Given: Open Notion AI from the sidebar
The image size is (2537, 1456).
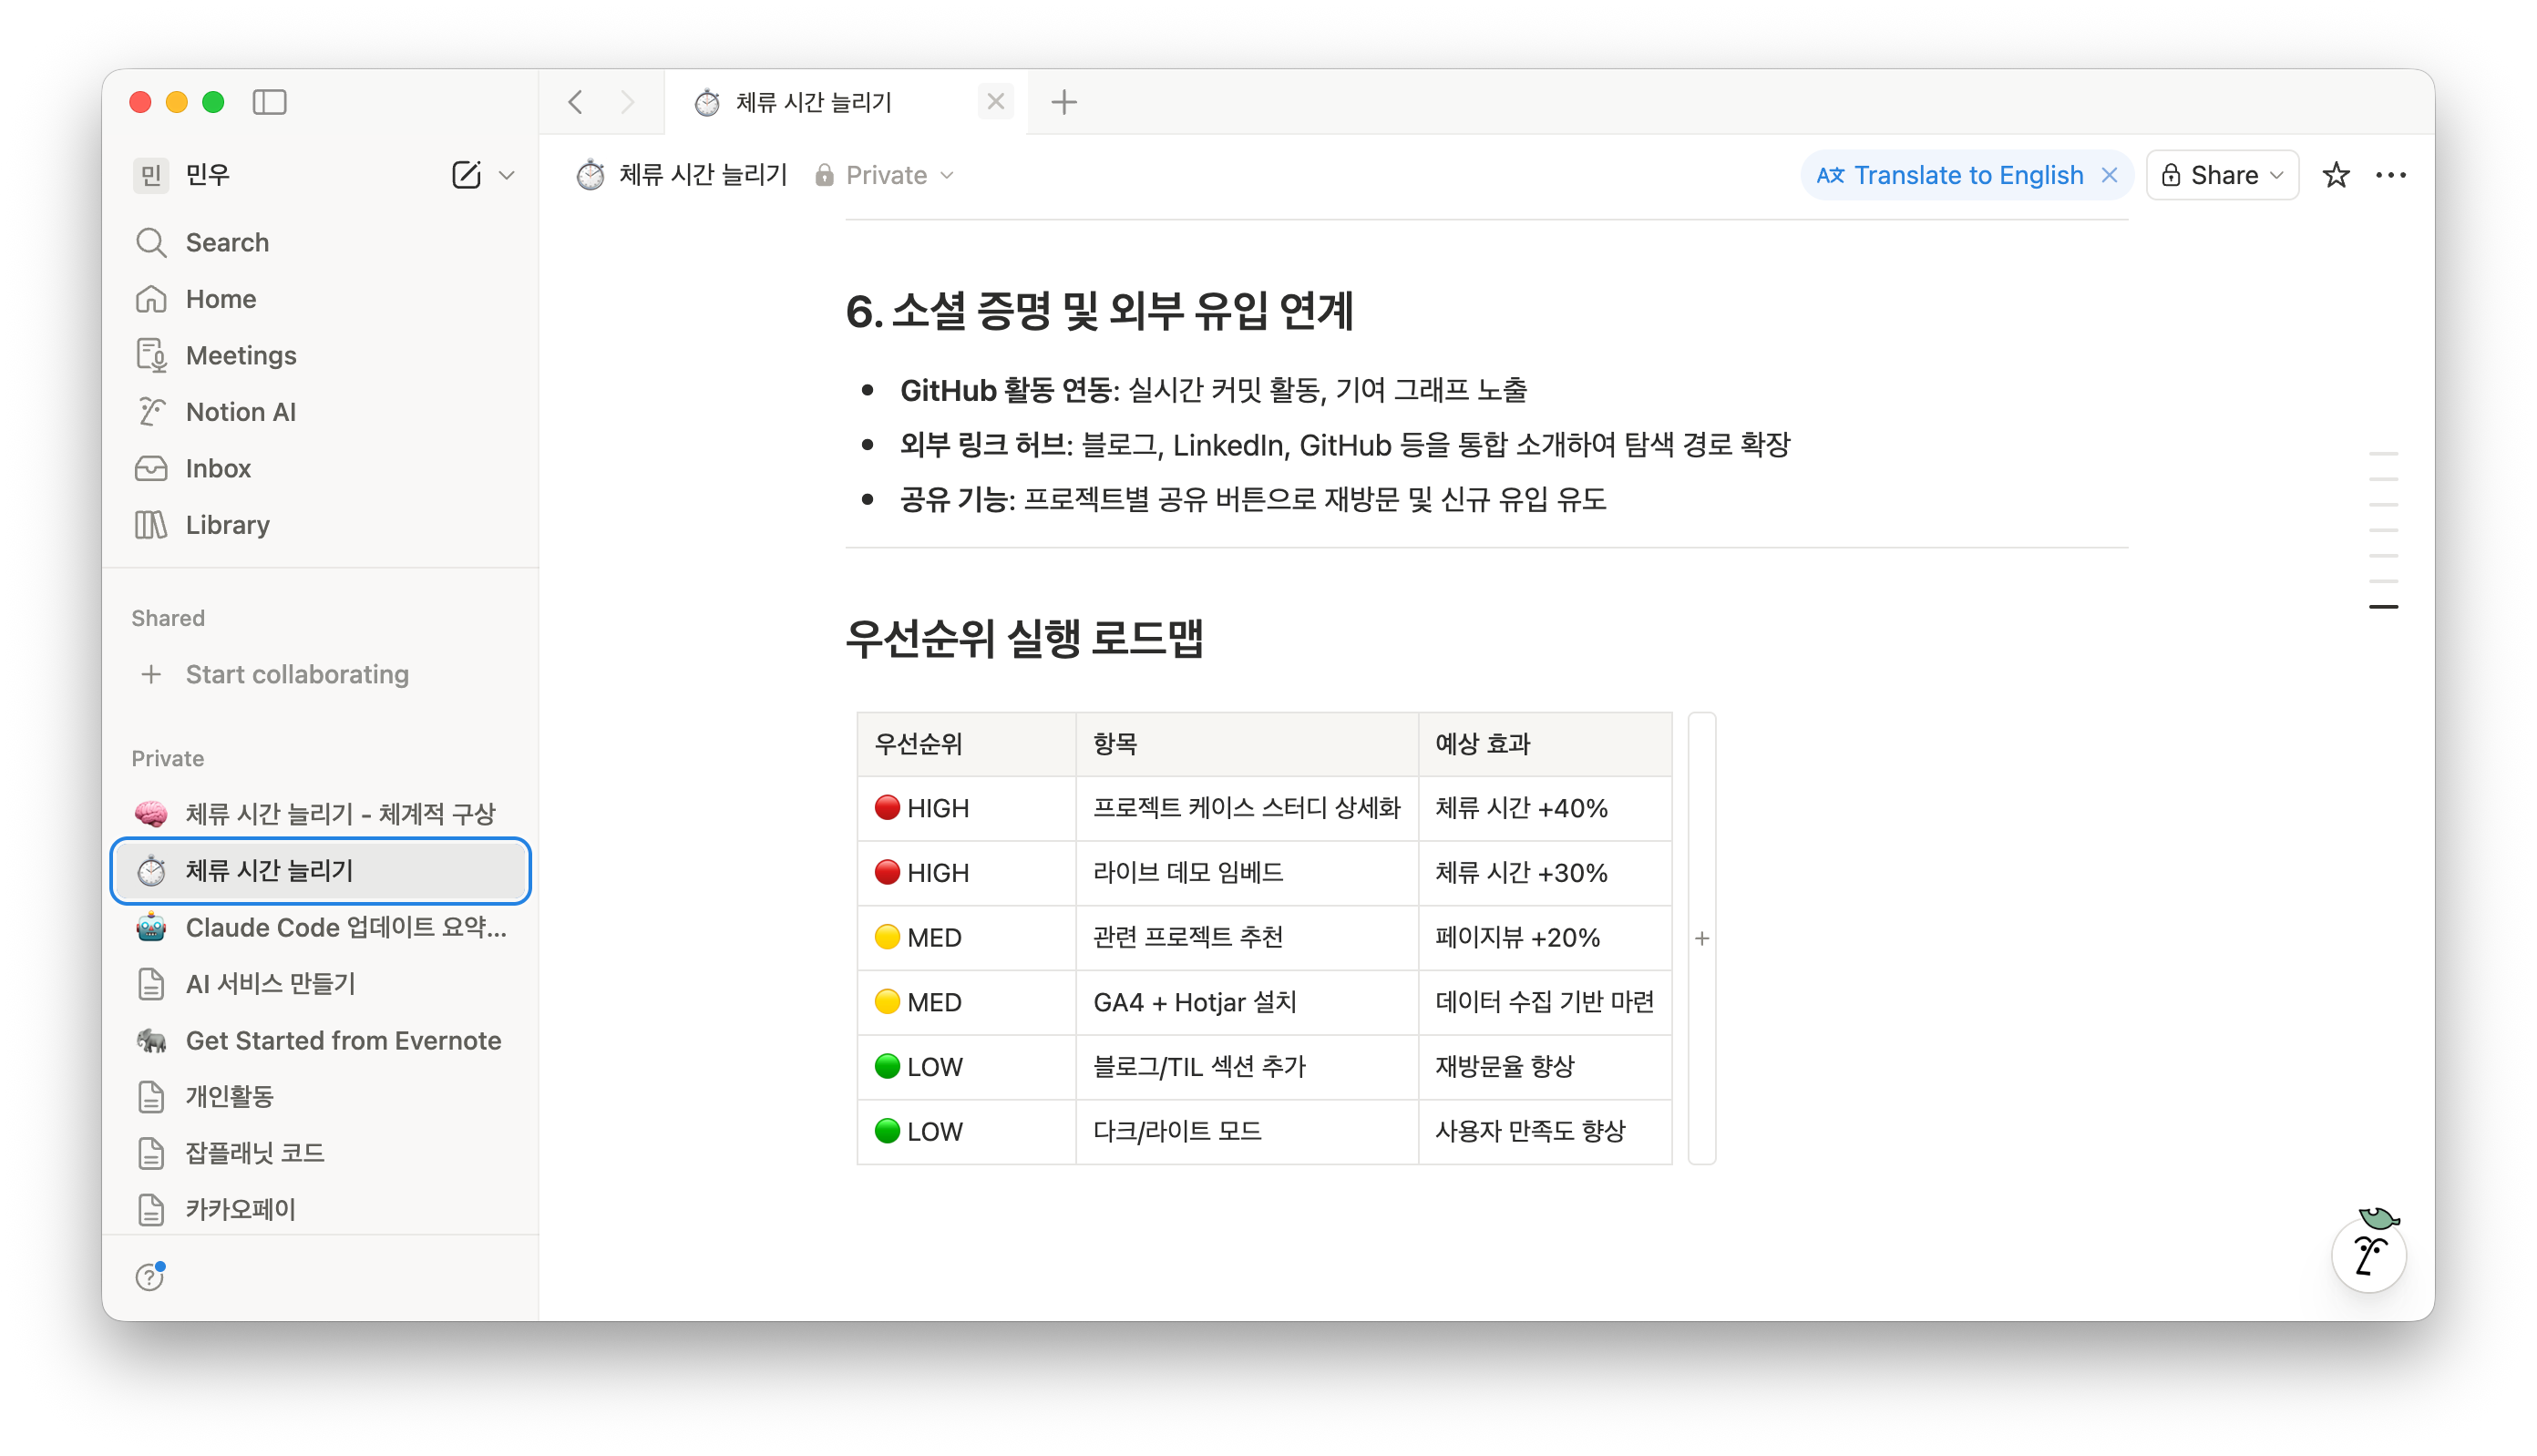Looking at the screenshot, I should (x=320, y=412).
